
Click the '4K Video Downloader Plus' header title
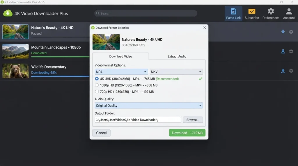[x=41, y=13]
